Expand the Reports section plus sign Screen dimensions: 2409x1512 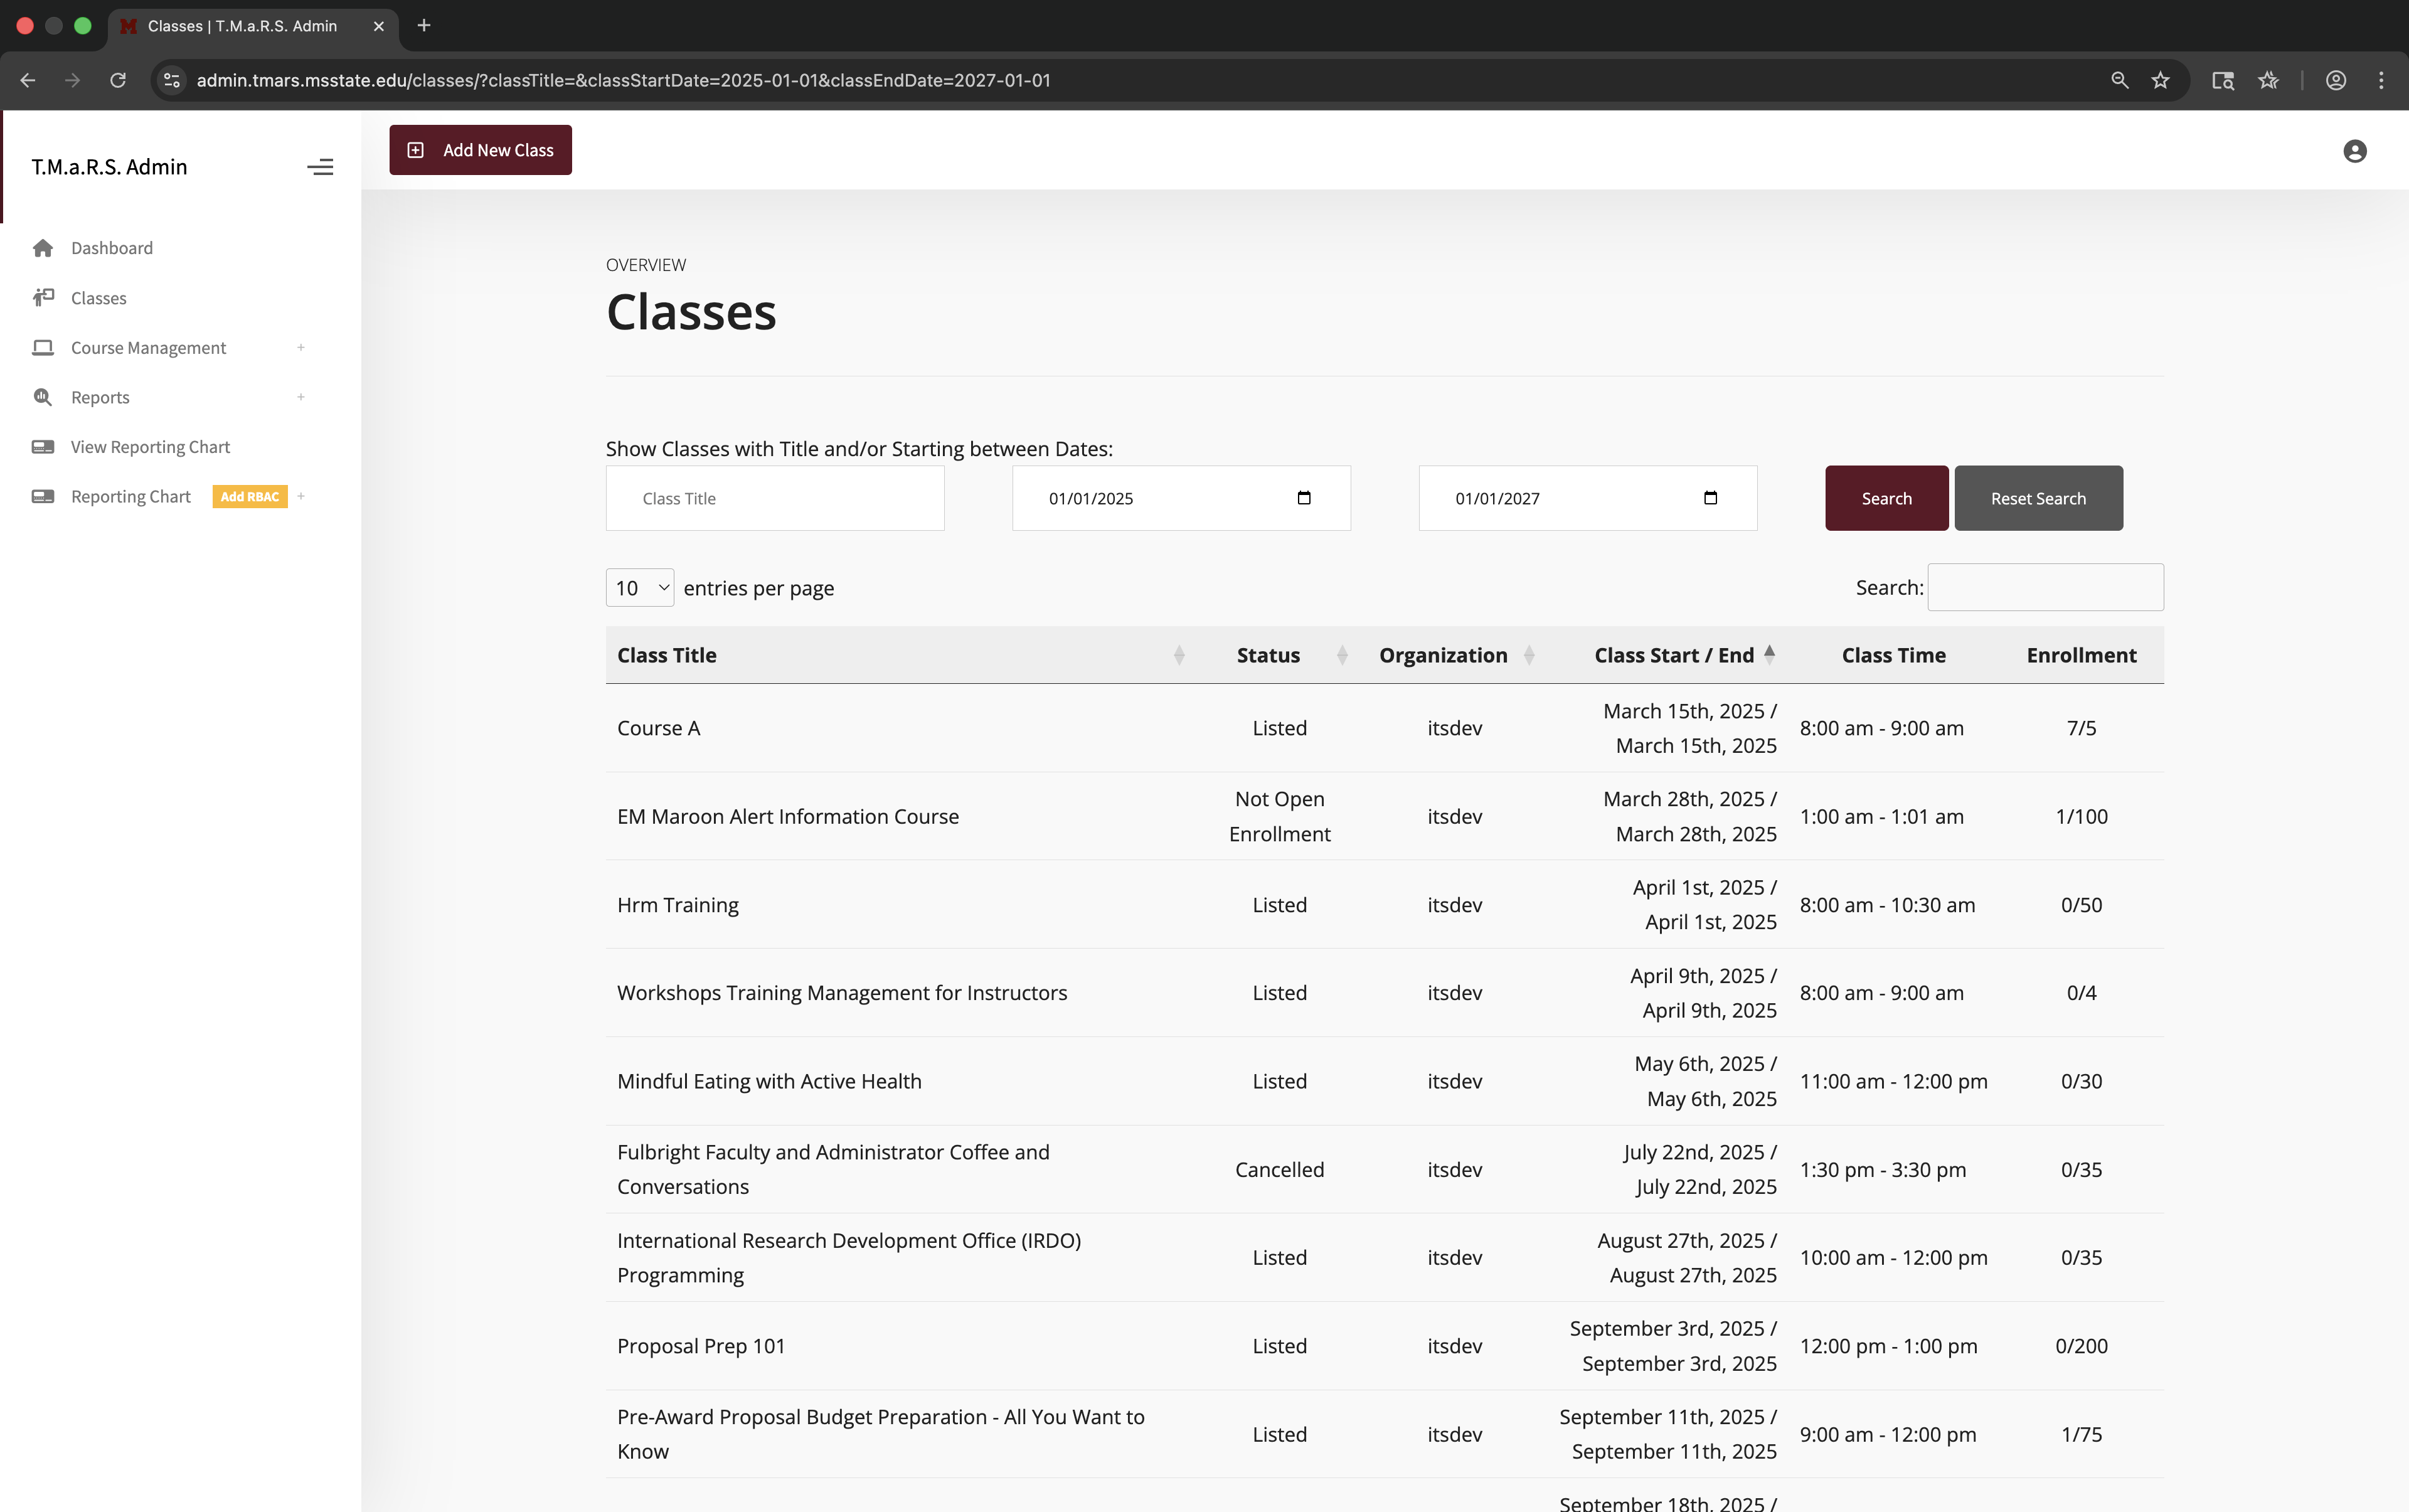[301, 397]
